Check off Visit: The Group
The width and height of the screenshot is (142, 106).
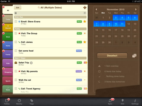[x=16, y=33]
